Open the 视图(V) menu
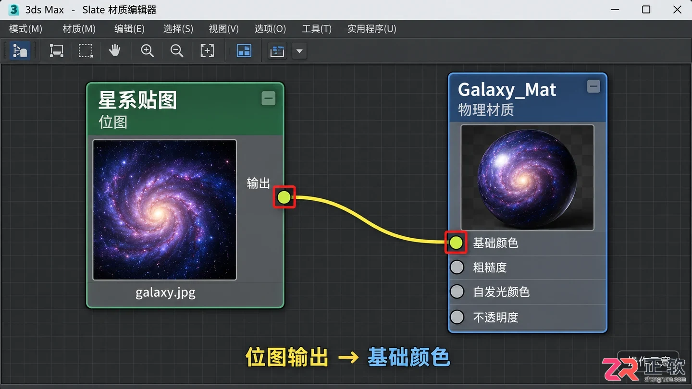Viewport: 692px width, 389px height. (x=224, y=29)
